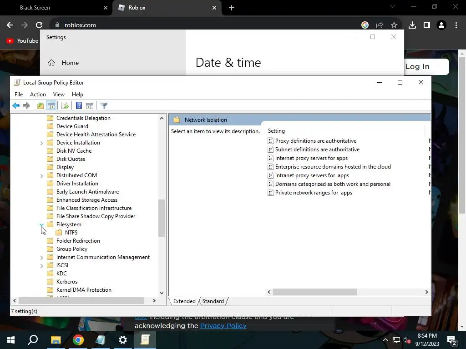Close the Roblox browser tab
466x349 pixels.
tap(214, 8)
